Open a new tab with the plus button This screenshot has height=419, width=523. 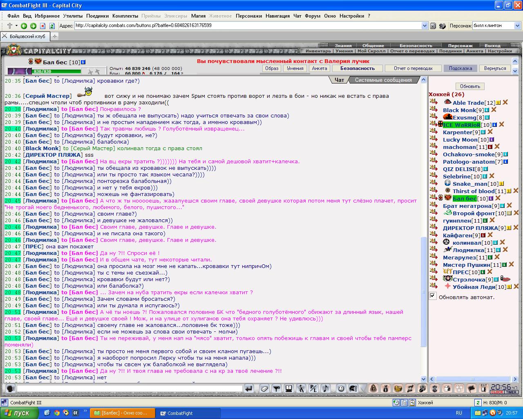click(x=54, y=36)
